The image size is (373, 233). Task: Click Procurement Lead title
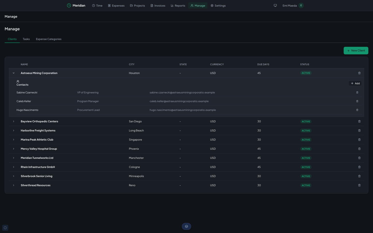[x=88, y=110]
